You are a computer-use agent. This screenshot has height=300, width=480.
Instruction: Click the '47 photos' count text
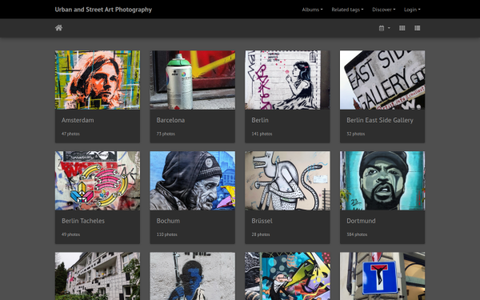pos(70,134)
